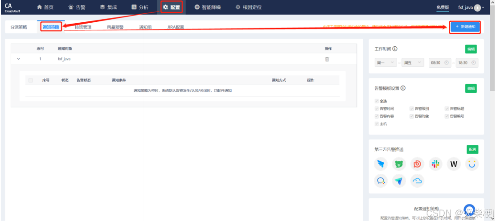Click the 免费版 plan link
The image size is (496, 222).
[443, 8]
